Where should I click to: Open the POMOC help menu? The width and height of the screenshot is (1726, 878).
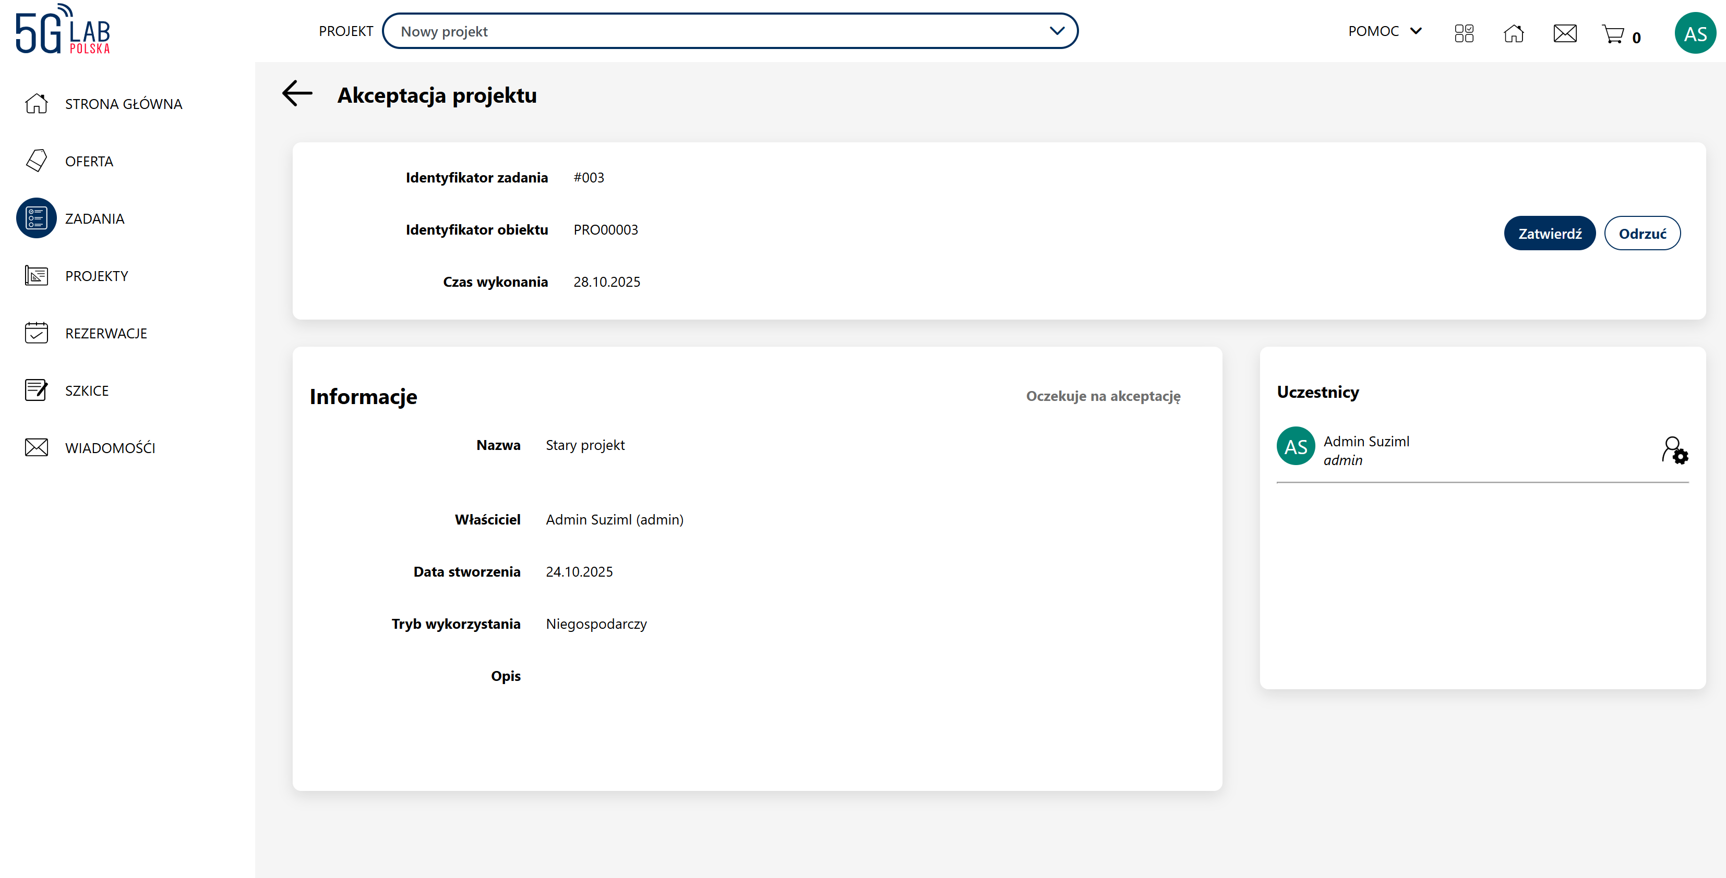[x=1384, y=31]
